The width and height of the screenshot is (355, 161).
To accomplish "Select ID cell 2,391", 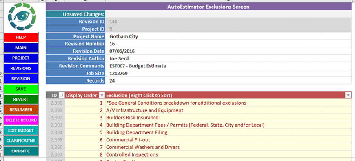I will [x=55, y=110].
